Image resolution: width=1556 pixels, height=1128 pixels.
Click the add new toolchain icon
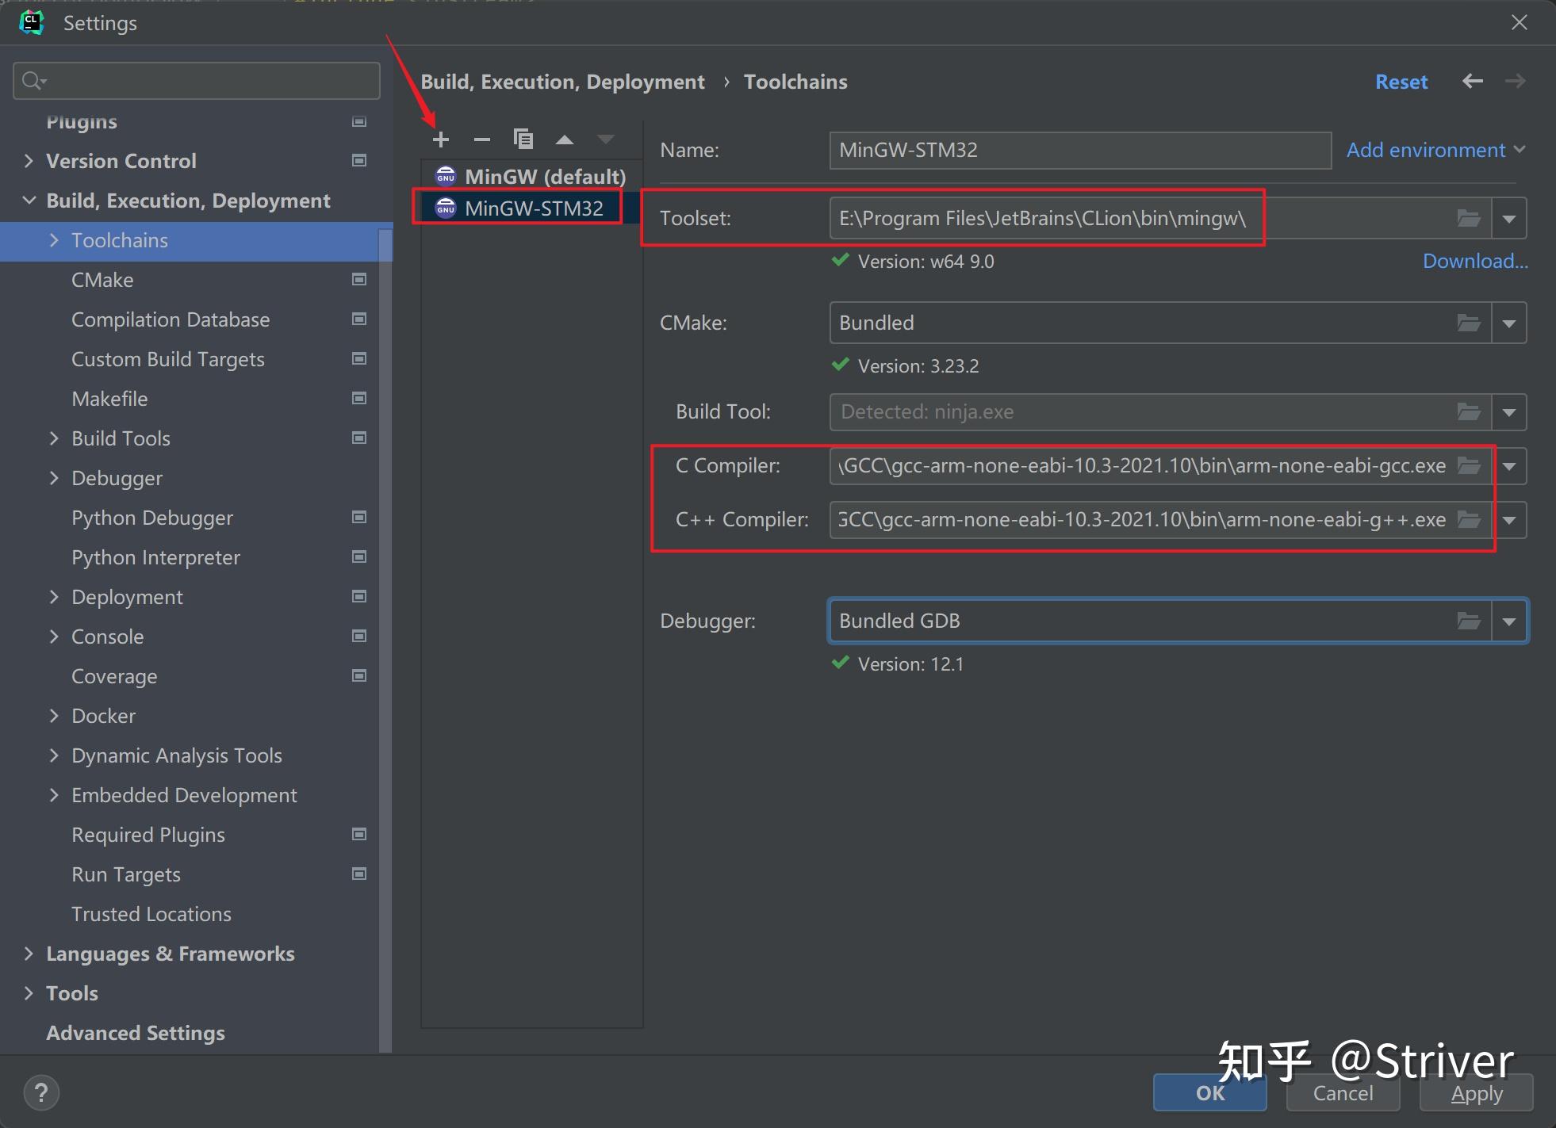point(441,139)
